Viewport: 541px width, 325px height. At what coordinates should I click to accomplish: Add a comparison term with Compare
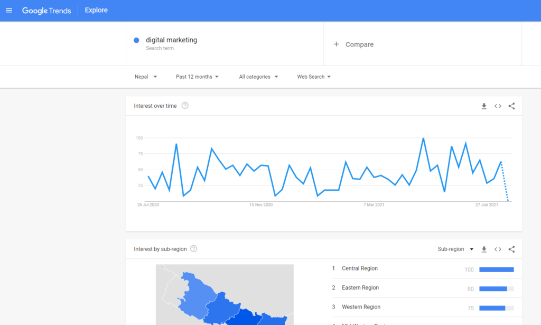(x=359, y=44)
